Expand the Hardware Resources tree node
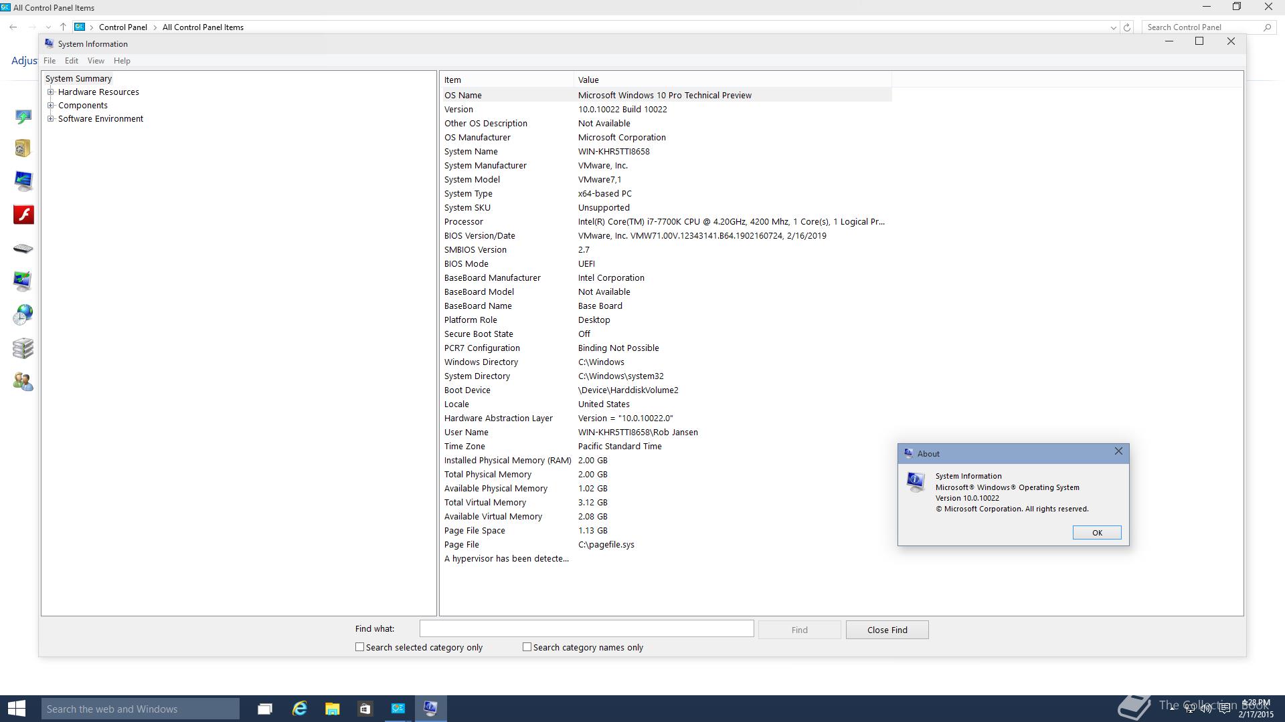 tap(51, 92)
